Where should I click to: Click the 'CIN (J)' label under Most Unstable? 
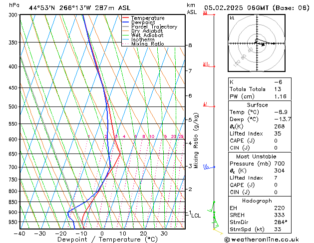coord(240,192)
